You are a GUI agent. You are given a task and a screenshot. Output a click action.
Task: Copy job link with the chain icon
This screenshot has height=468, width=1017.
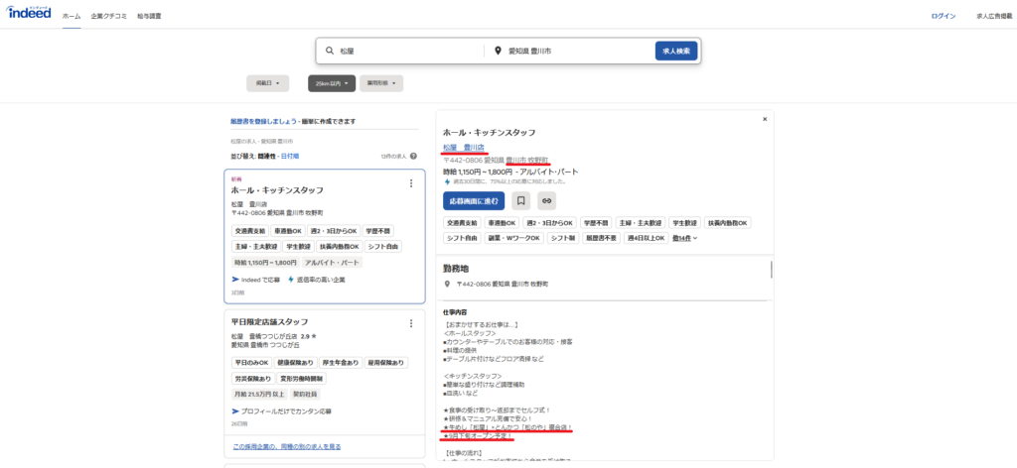tap(547, 200)
